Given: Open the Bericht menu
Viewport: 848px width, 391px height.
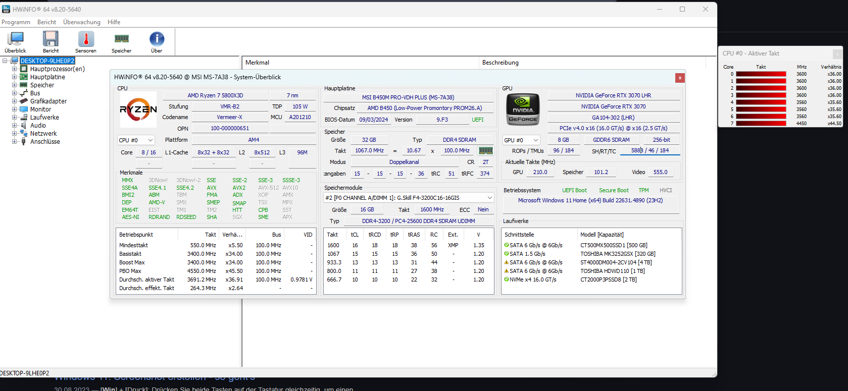Looking at the screenshot, I should [x=47, y=22].
